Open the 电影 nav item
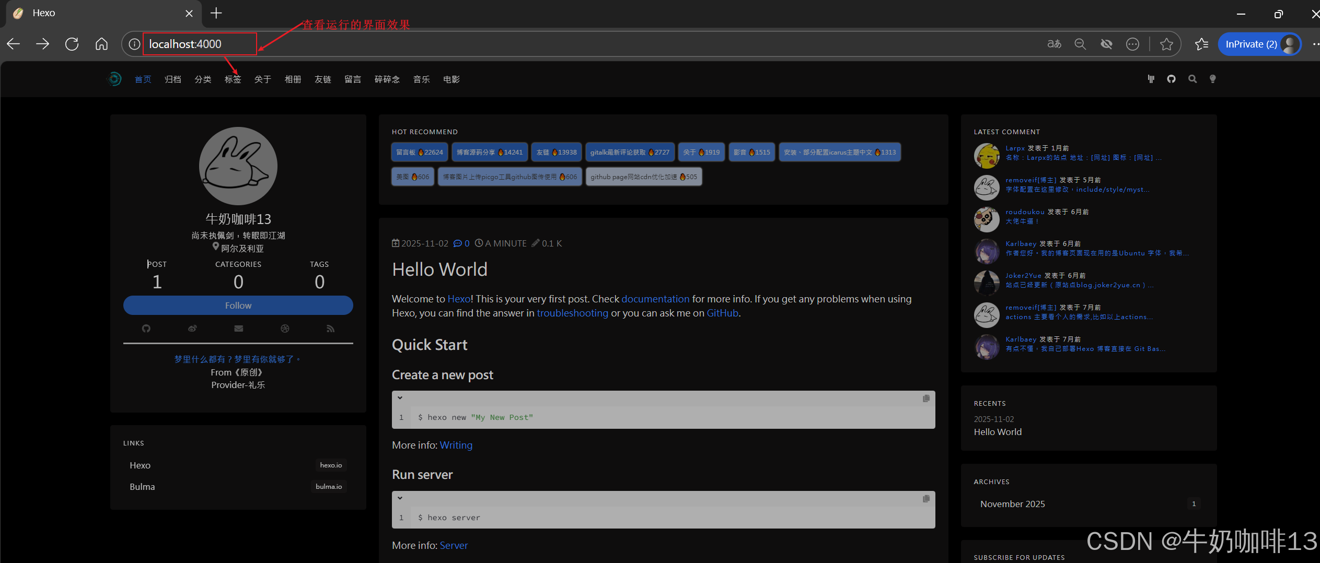1320x563 pixels. 451,79
